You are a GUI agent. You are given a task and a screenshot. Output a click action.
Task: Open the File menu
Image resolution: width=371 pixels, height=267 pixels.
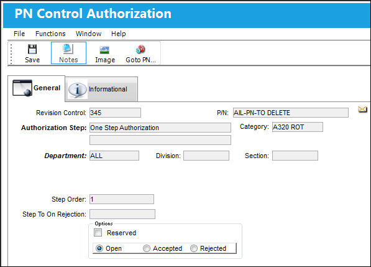[x=19, y=34]
